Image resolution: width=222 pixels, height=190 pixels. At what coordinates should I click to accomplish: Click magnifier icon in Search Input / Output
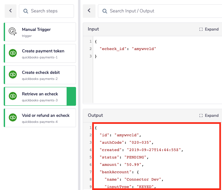105,11
